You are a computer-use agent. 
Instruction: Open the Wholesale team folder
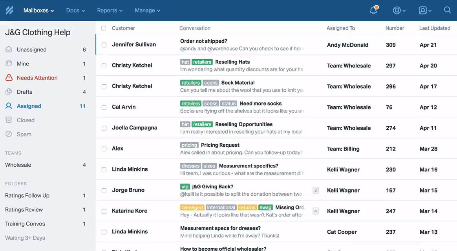pos(18,165)
